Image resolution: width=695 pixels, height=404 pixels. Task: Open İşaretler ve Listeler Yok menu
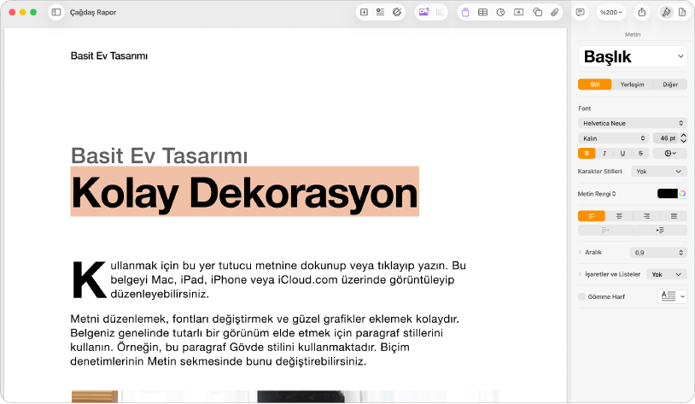click(x=667, y=274)
